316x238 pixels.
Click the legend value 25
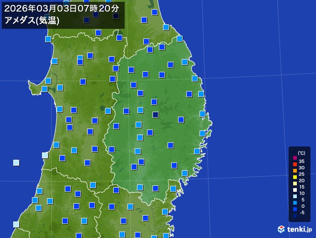[301, 174]
